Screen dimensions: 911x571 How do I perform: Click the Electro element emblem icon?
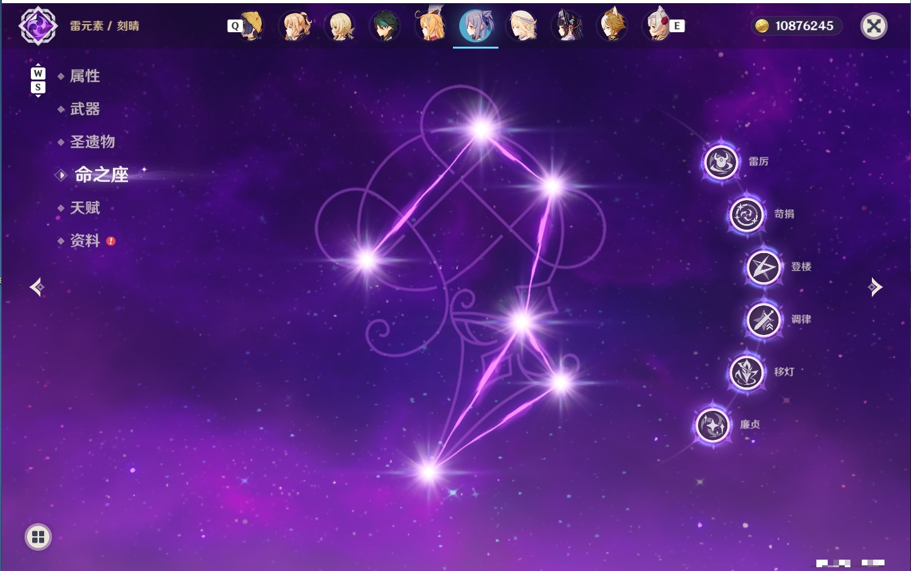[x=38, y=26]
